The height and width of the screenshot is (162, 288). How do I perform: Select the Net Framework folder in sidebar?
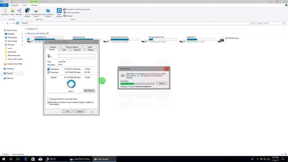coord(14,55)
